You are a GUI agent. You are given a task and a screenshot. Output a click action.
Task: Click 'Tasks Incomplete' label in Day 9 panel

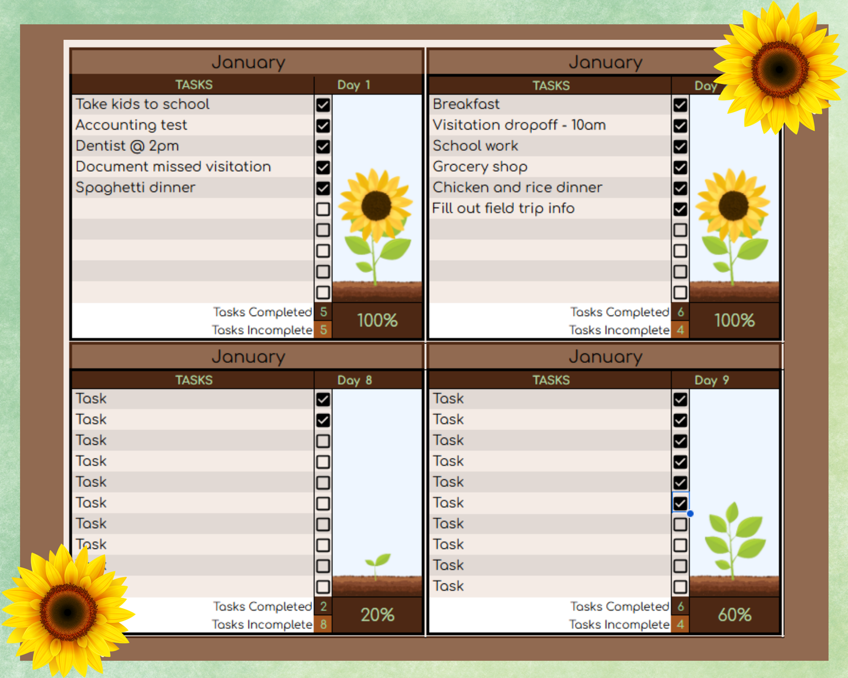pos(619,625)
